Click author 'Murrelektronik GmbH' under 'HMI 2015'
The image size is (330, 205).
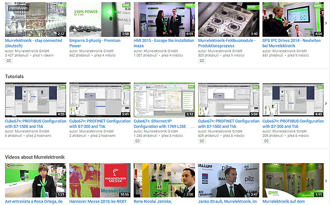tap(161, 51)
